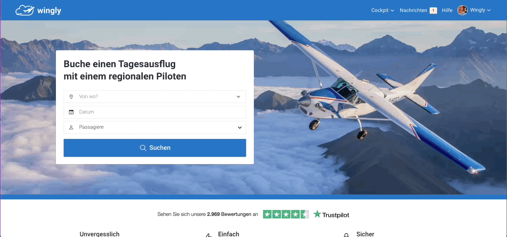This screenshot has width=507, height=237.
Task: Expand the Von wo? departure dropdown arrow
Action: click(x=238, y=97)
